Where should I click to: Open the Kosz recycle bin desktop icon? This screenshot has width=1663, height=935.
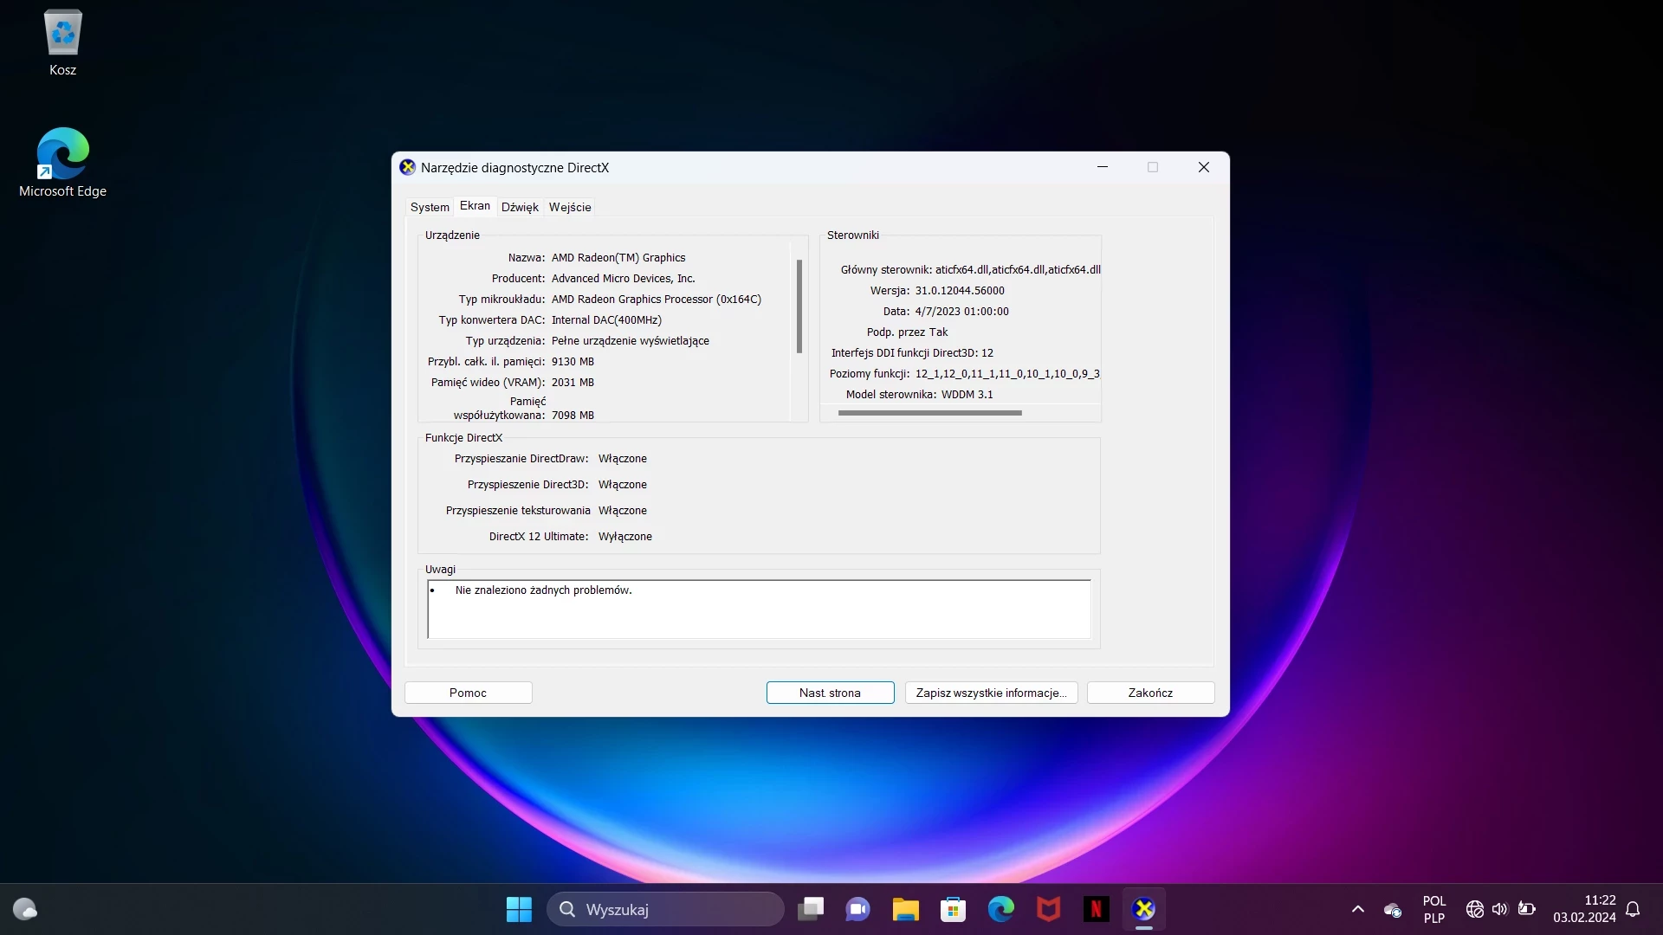point(62,43)
